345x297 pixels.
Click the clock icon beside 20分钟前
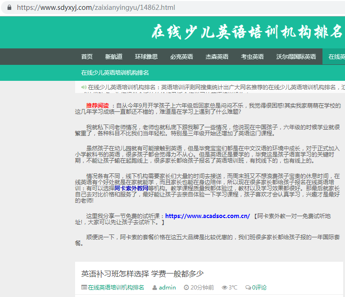click(186, 287)
